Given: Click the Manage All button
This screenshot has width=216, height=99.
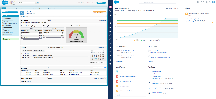Looking at the screenshot, I should (50, 78).
